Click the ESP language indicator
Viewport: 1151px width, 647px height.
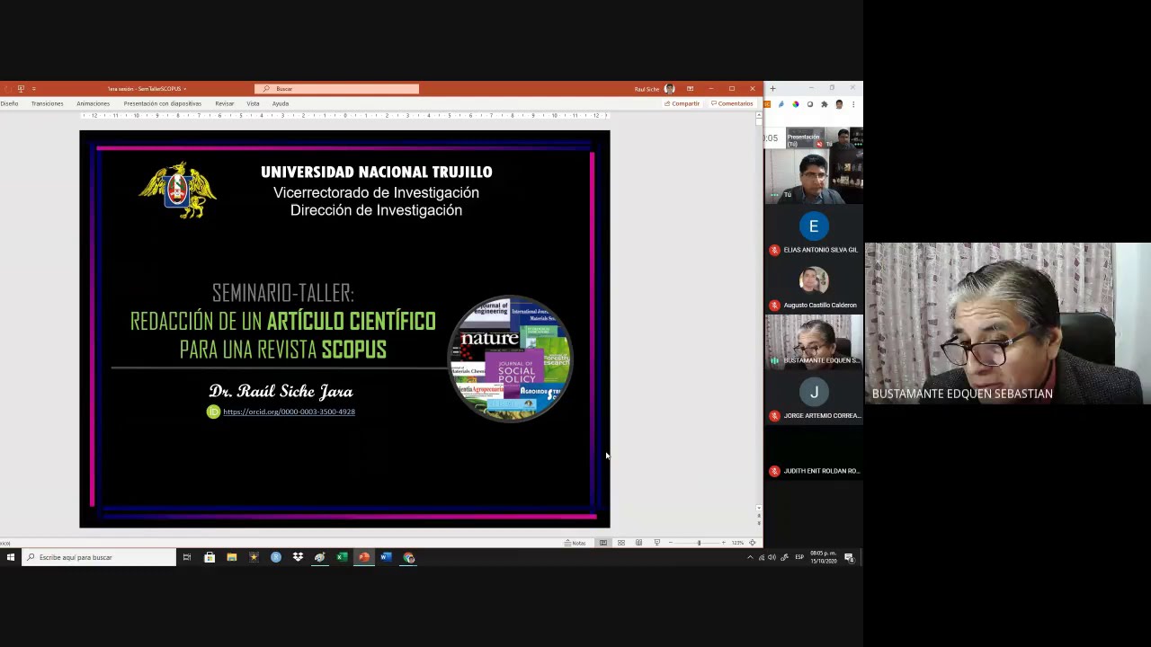coord(799,557)
